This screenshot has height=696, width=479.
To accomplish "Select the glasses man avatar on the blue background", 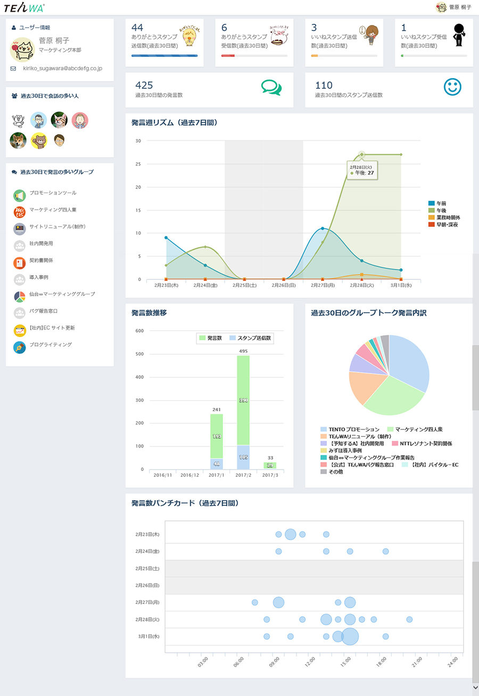I will (x=38, y=120).
